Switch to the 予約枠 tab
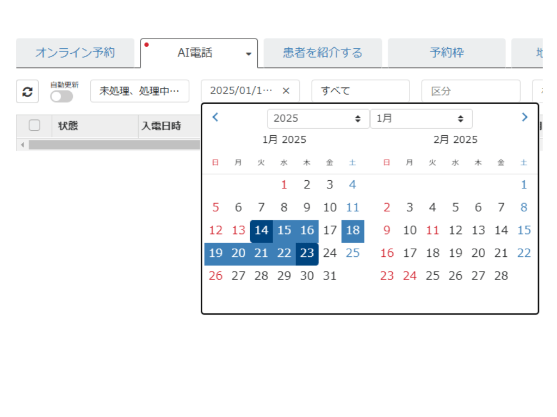 [446, 53]
